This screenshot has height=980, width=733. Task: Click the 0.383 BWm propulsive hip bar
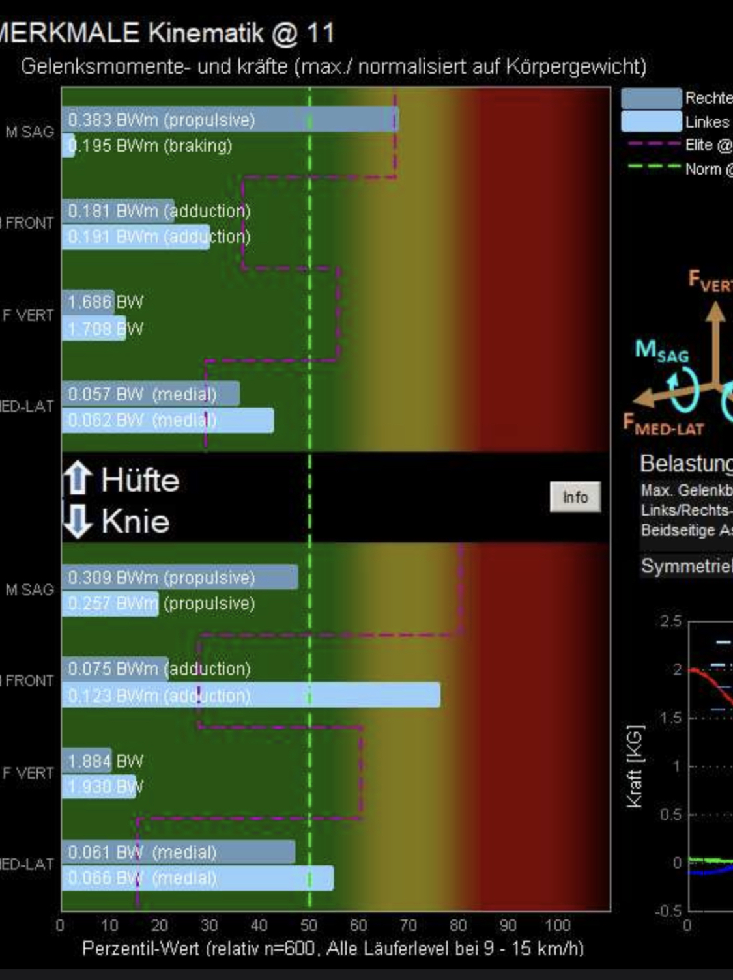pyautogui.click(x=229, y=120)
